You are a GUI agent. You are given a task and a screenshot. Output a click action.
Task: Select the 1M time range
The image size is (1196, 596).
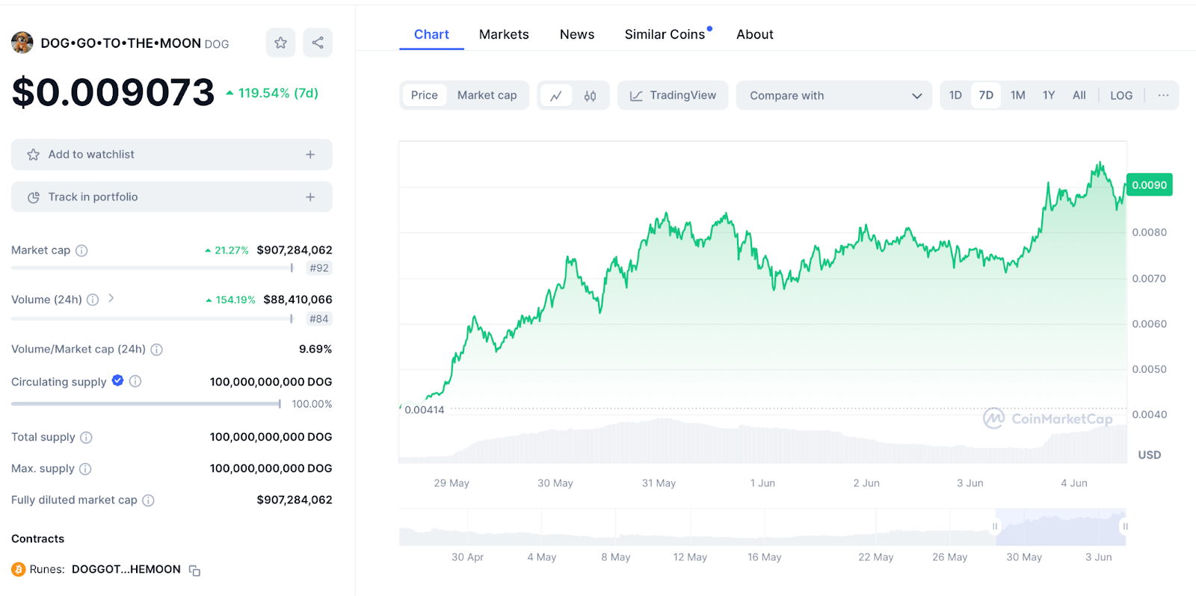[x=1017, y=96]
